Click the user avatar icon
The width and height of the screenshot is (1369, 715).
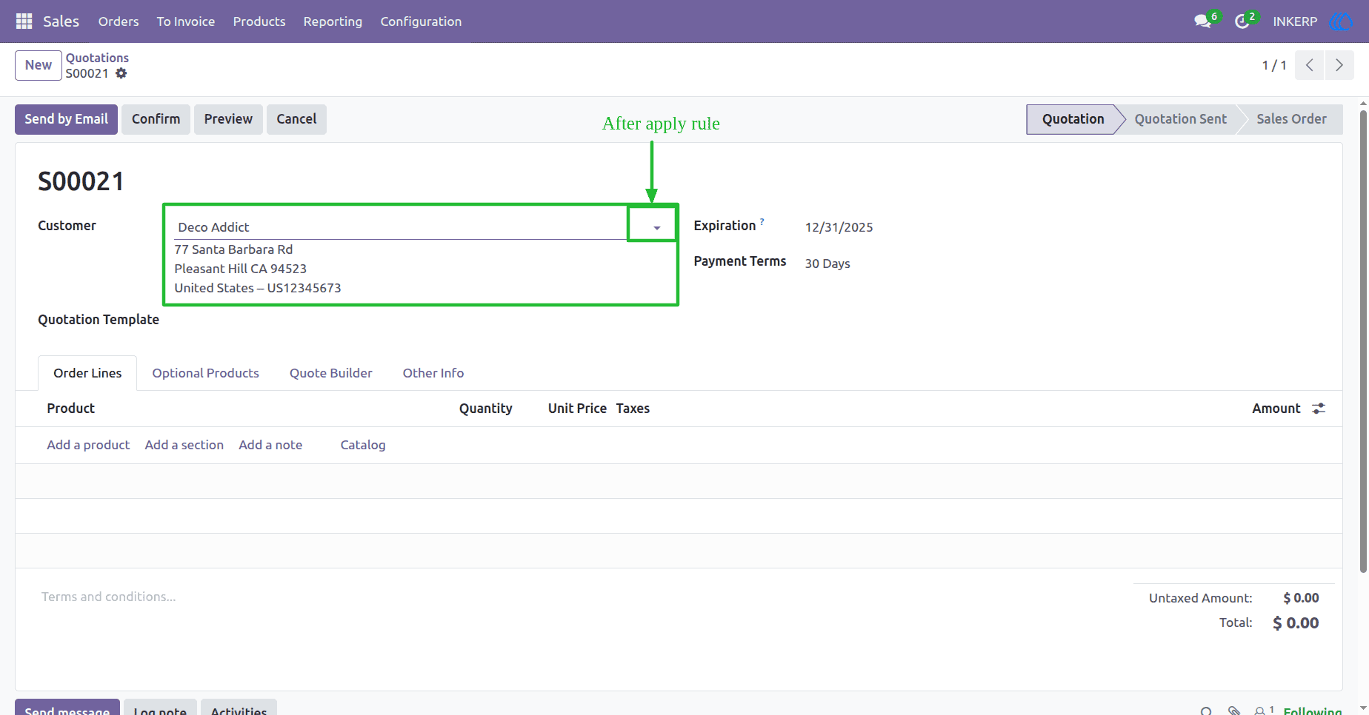(1341, 21)
